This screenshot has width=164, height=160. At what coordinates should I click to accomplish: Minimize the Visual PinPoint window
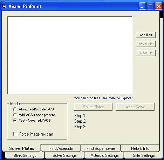click(x=142, y=6)
